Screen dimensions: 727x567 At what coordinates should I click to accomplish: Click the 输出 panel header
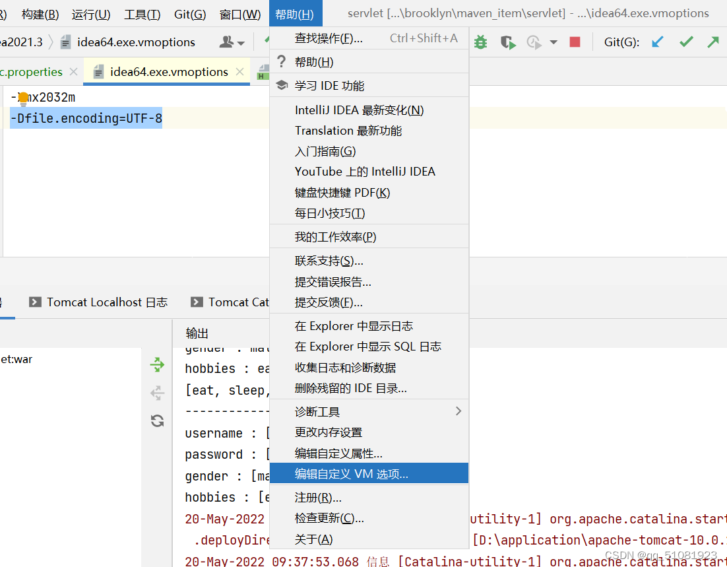(197, 333)
